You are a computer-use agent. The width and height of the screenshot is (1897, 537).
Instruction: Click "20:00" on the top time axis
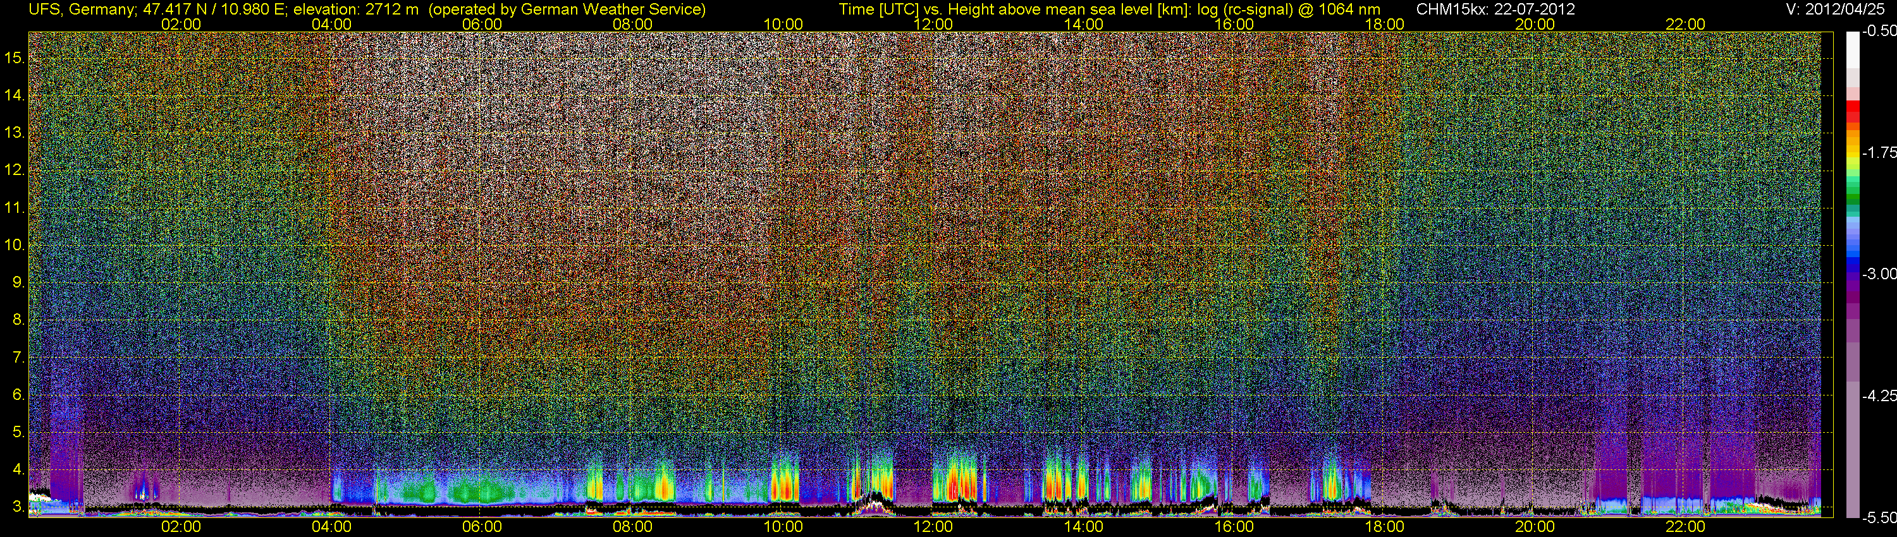1535,24
